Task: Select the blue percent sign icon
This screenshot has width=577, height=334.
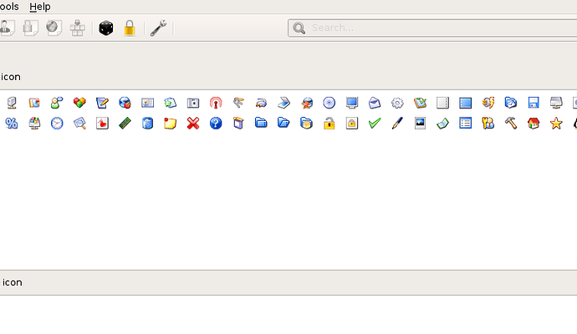Action: [x=12, y=124]
